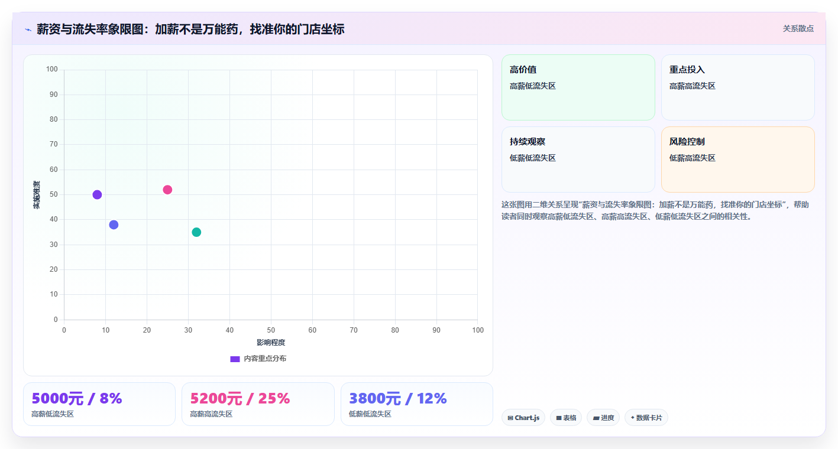Viewport: 838px width, 449px height.
Task: Toggle the 内容重点分布 legend purple swatch
Action: (235, 359)
